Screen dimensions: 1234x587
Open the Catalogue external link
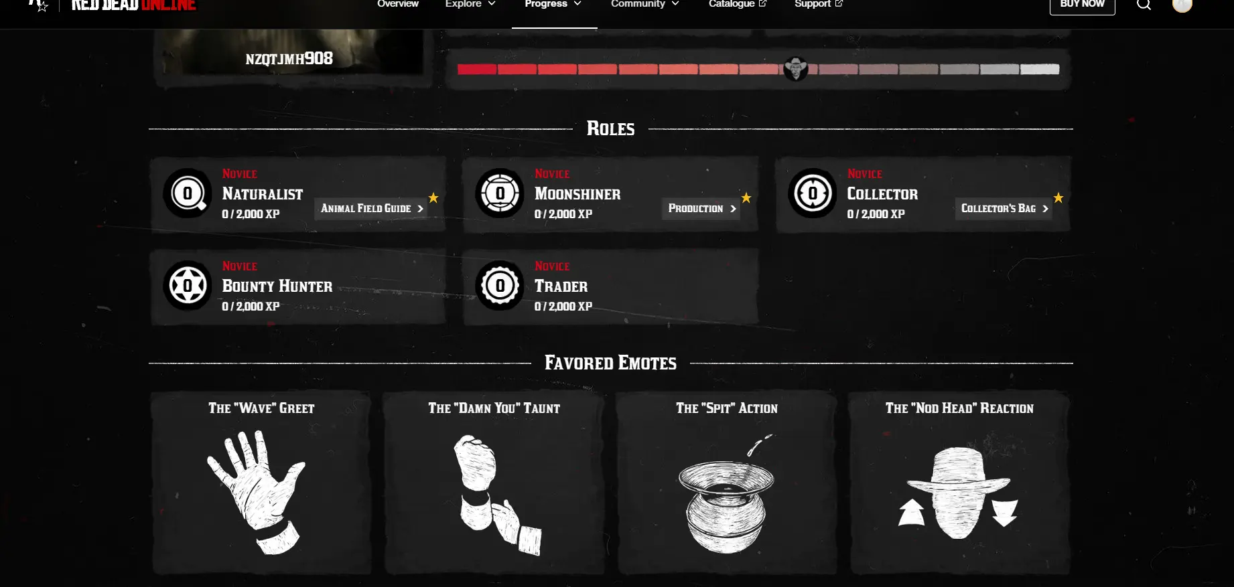pyautogui.click(x=738, y=4)
